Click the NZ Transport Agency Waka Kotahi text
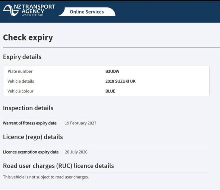Viewport: 220px width, 190px height. (35, 10)
